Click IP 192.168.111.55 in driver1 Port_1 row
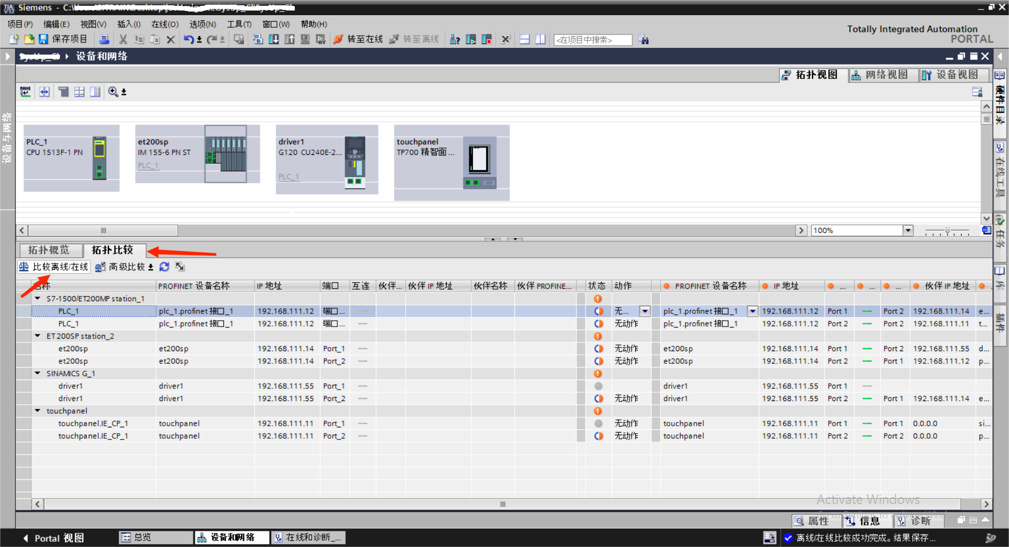This screenshot has width=1009, height=547. tap(285, 386)
